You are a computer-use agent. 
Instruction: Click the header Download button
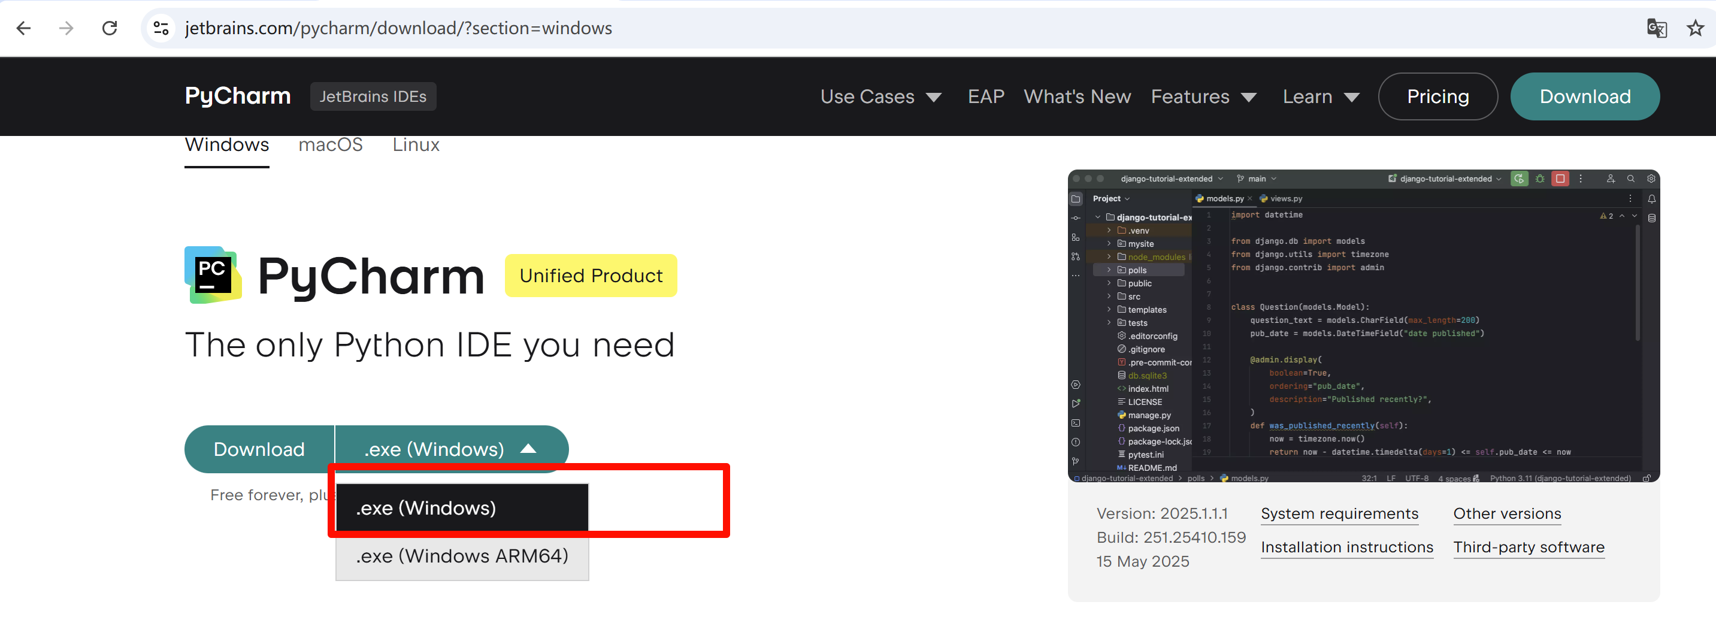1585,96
